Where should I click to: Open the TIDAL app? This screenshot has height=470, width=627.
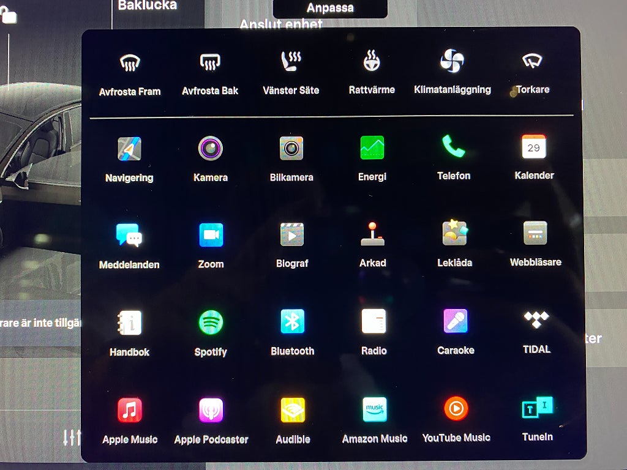coord(536,319)
